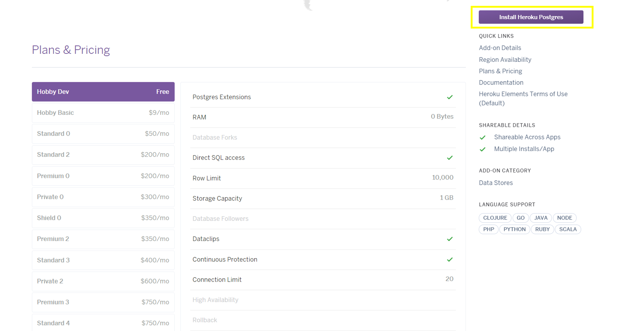Click the Direct SQL access checkmark icon

(x=450, y=158)
